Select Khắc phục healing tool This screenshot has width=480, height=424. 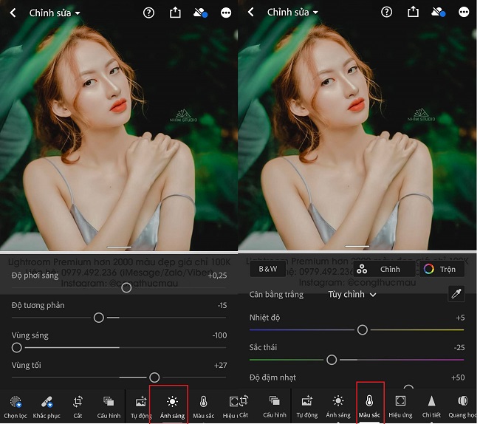47,407
